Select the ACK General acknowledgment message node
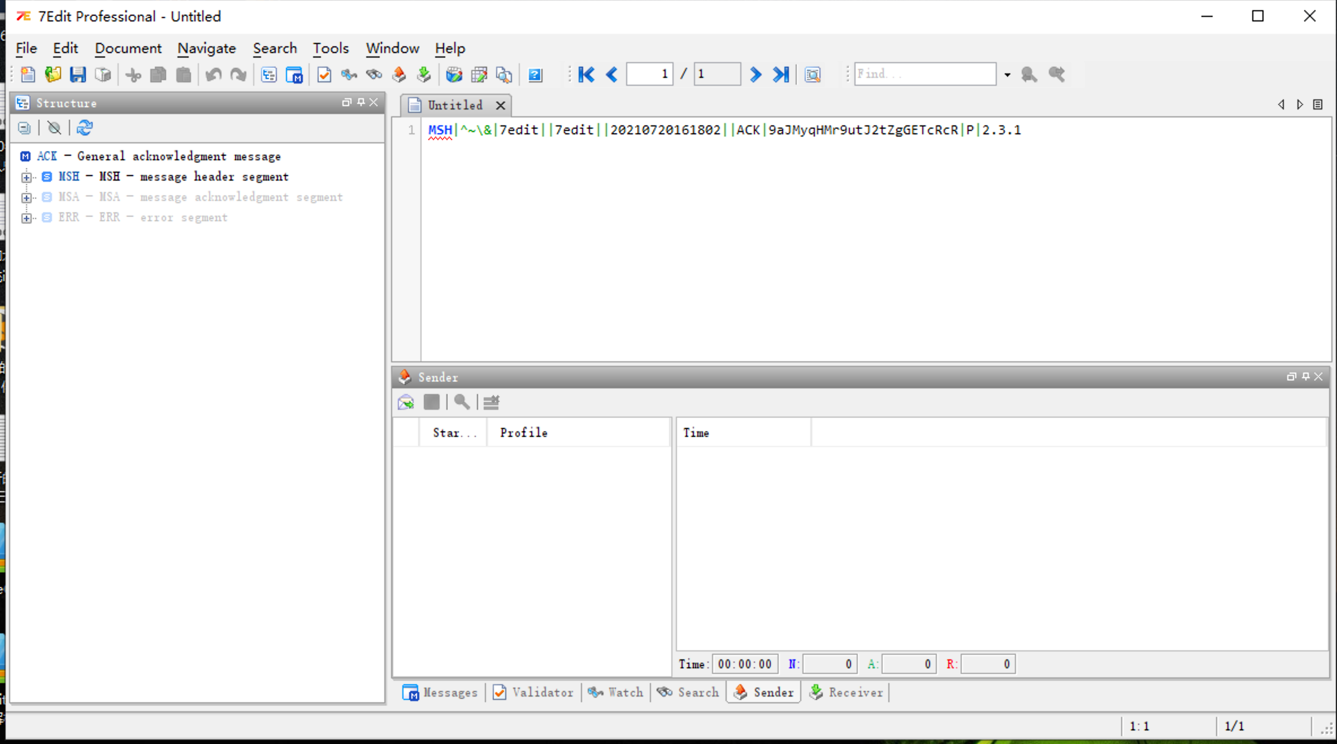 (158, 156)
